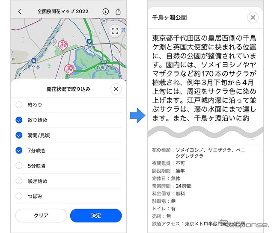Click the 定休日：無休 row
The image size is (274, 233).
point(166,178)
